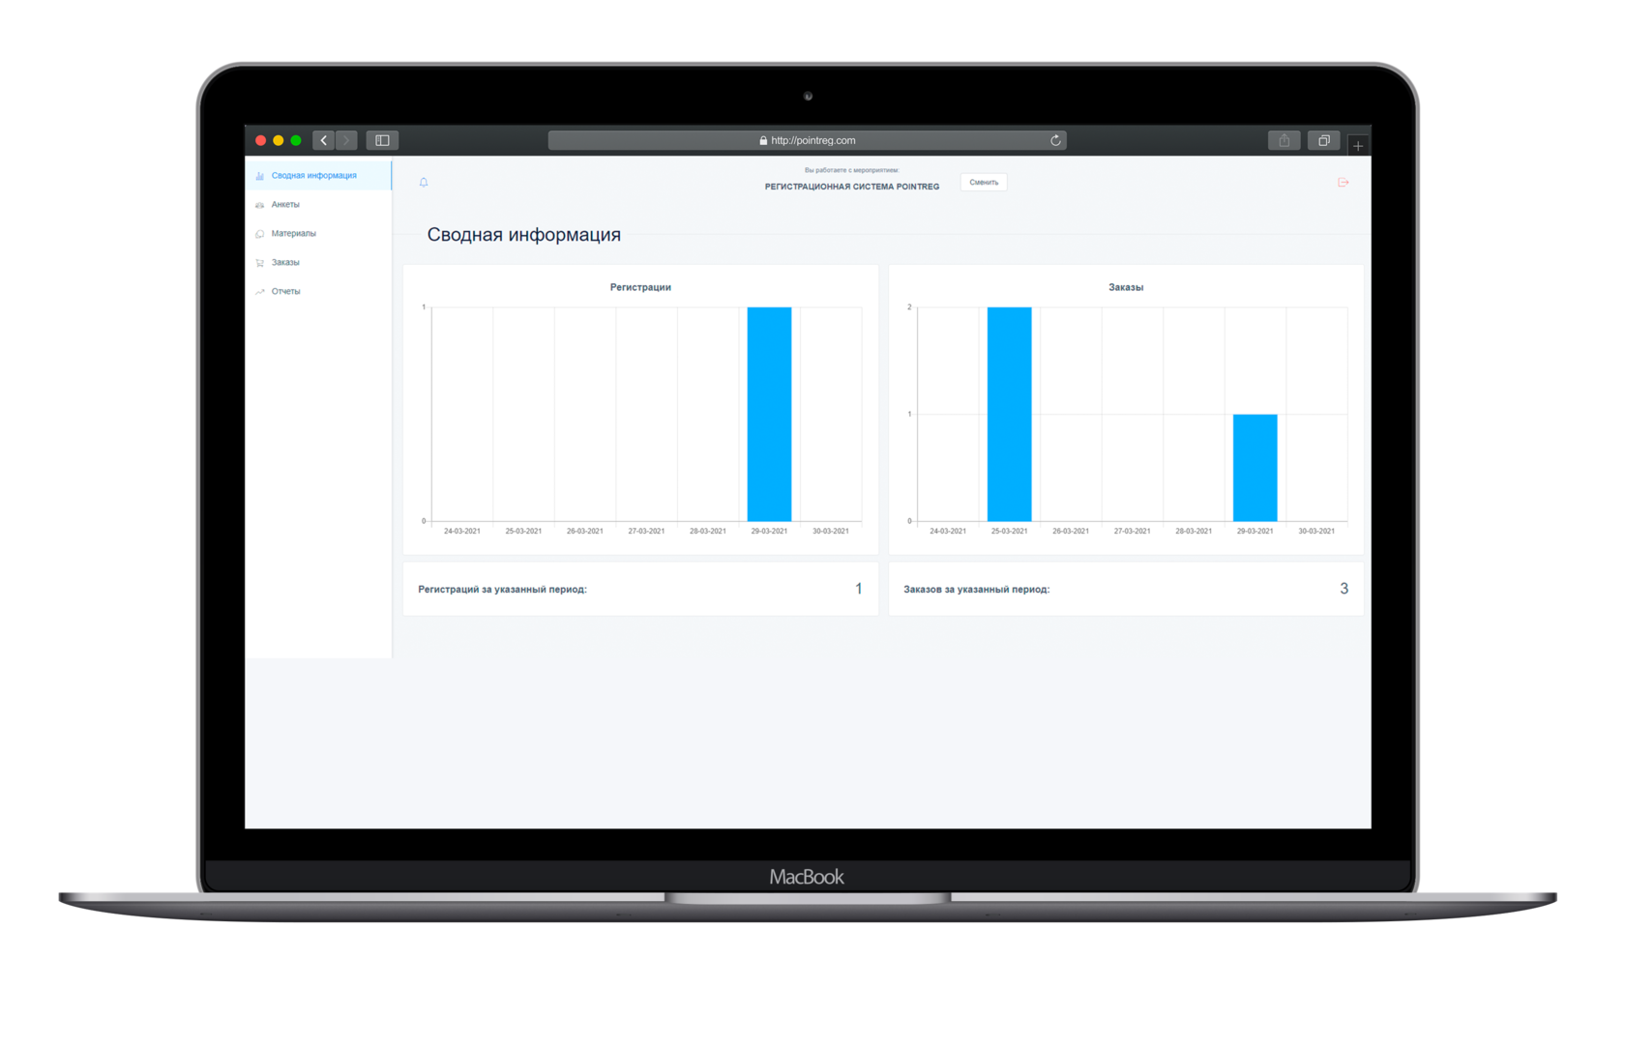Toggle the browser sidebar button

tap(382, 140)
